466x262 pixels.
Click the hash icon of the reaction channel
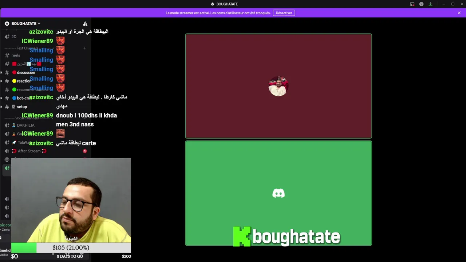[x=7, y=81]
